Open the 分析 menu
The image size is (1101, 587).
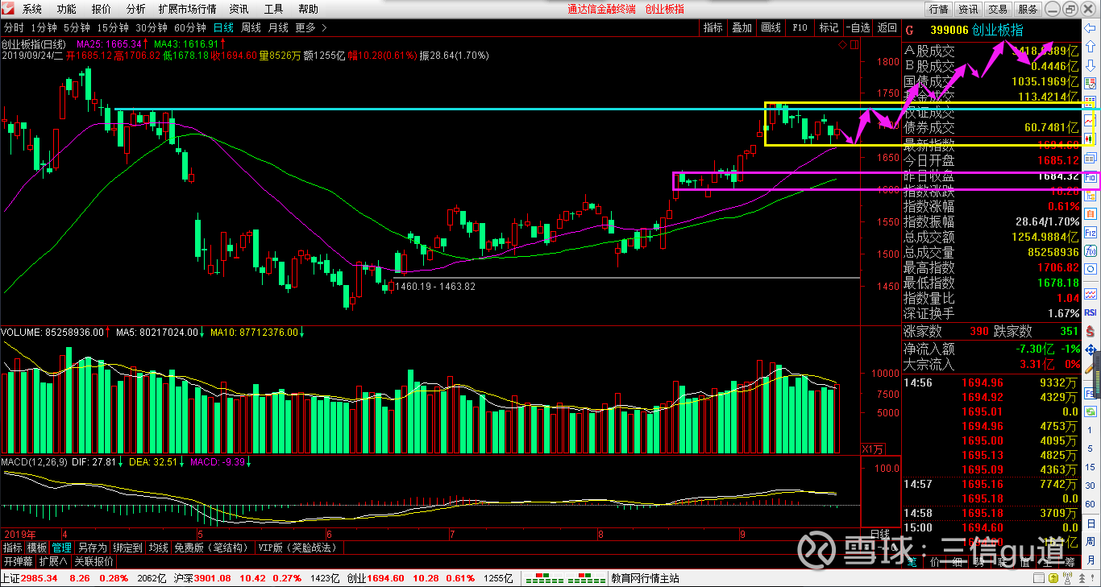[136, 9]
